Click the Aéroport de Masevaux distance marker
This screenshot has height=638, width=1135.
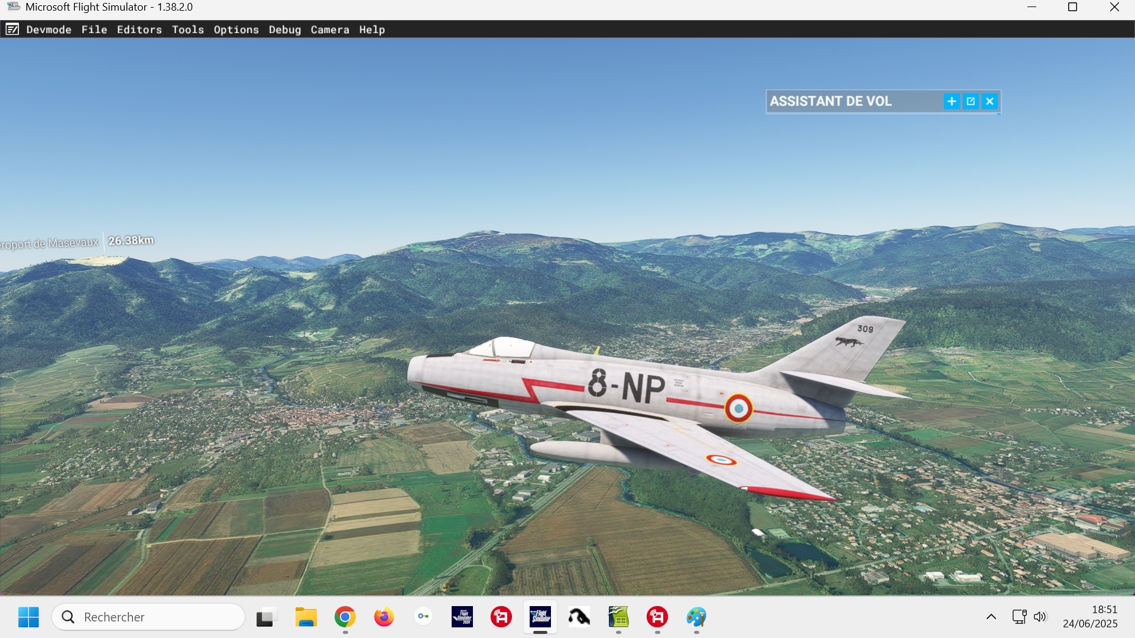pos(77,242)
